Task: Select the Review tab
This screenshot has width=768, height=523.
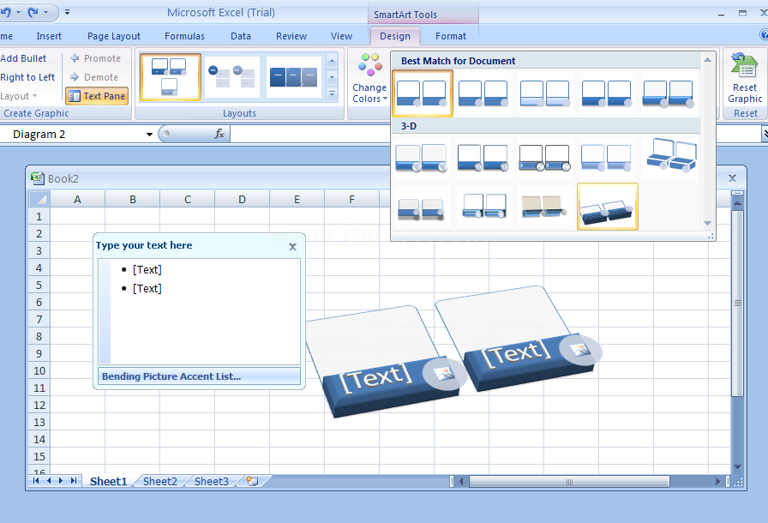Action: pyautogui.click(x=291, y=36)
